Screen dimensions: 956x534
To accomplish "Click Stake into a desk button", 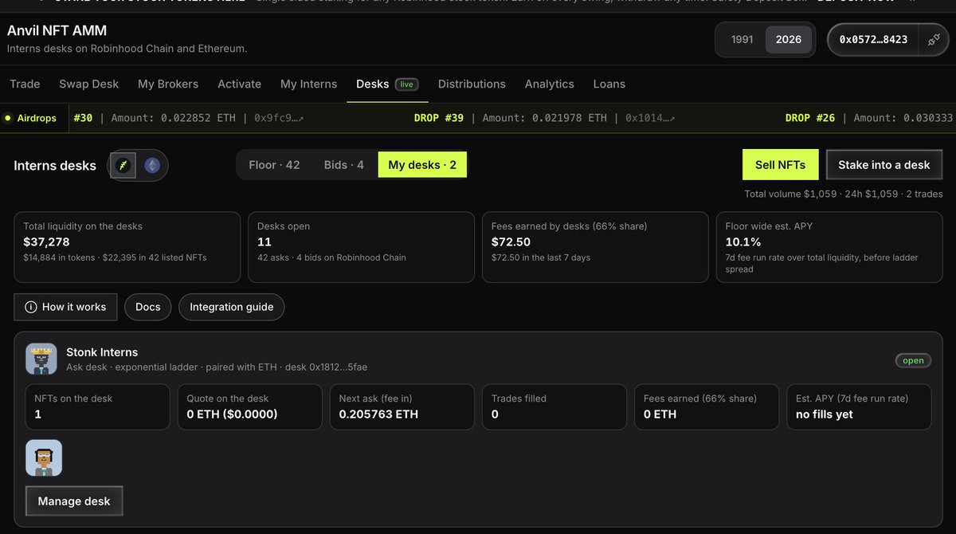I will [x=884, y=165].
